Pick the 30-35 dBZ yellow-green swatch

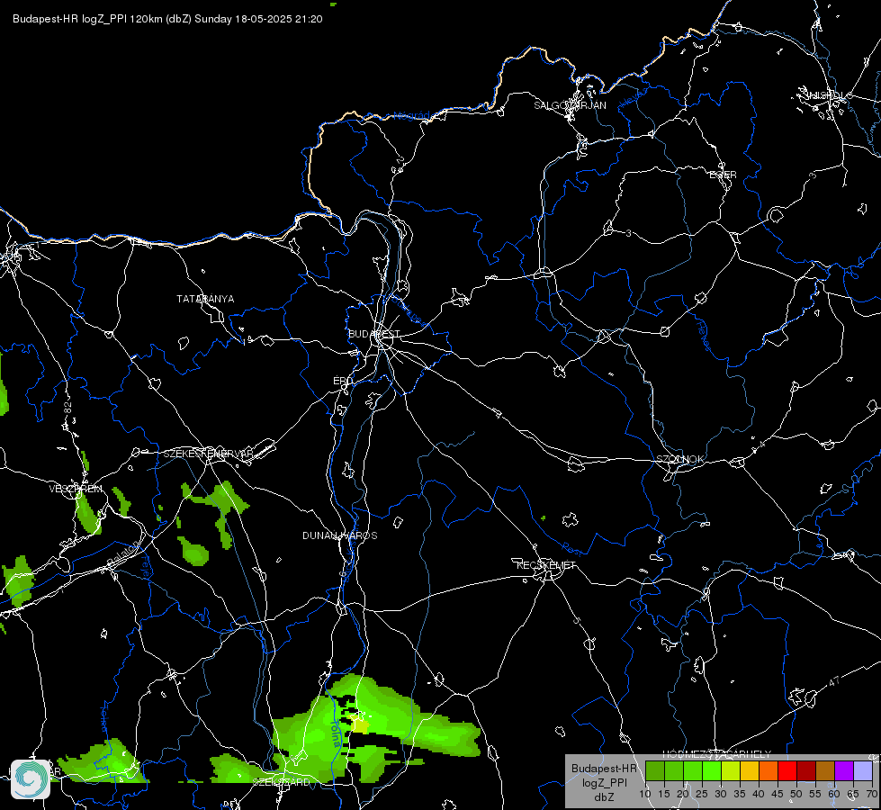pyautogui.click(x=731, y=770)
